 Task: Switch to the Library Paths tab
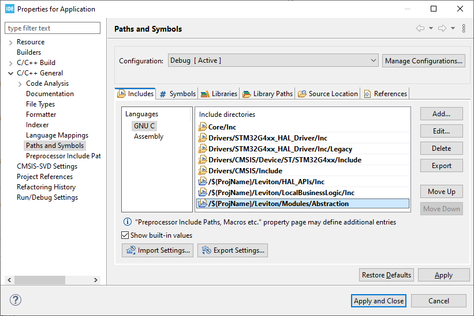click(x=268, y=94)
